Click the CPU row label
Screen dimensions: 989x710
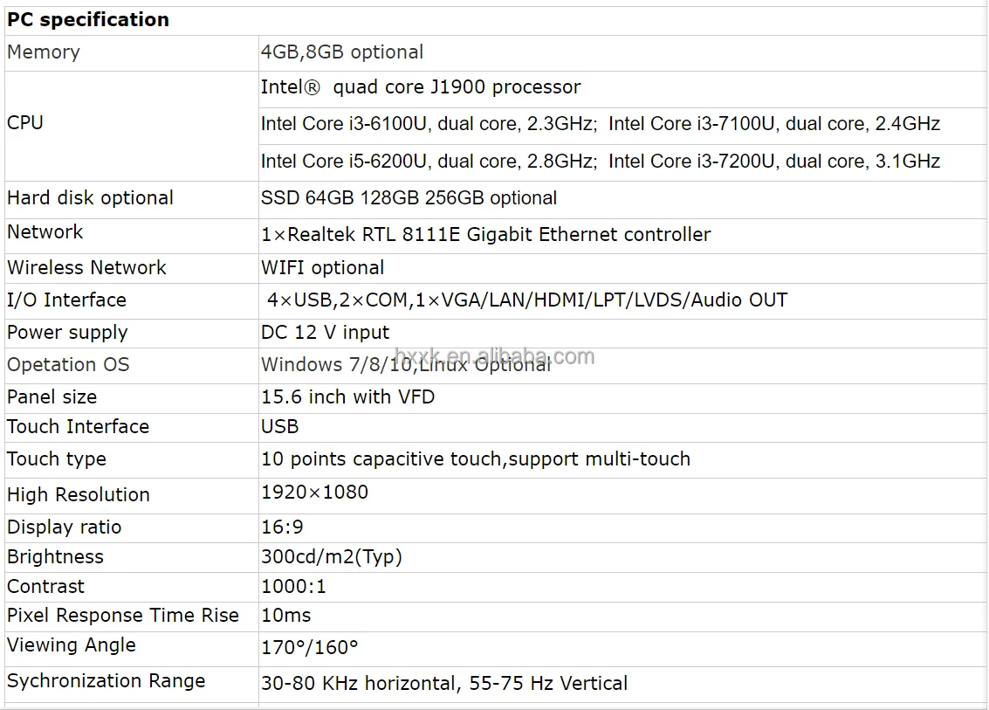(x=25, y=122)
